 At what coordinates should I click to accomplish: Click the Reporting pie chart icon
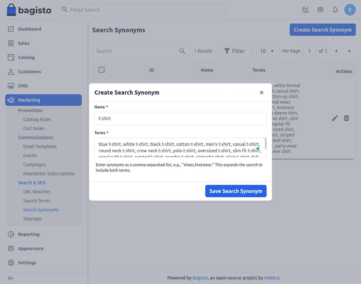click(x=11, y=234)
